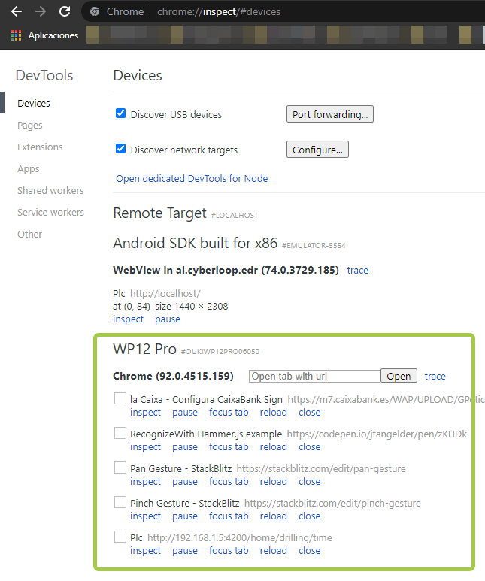Reload the la Caixa tab
This screenshot has width=485, height=581.
click(273, 413)
